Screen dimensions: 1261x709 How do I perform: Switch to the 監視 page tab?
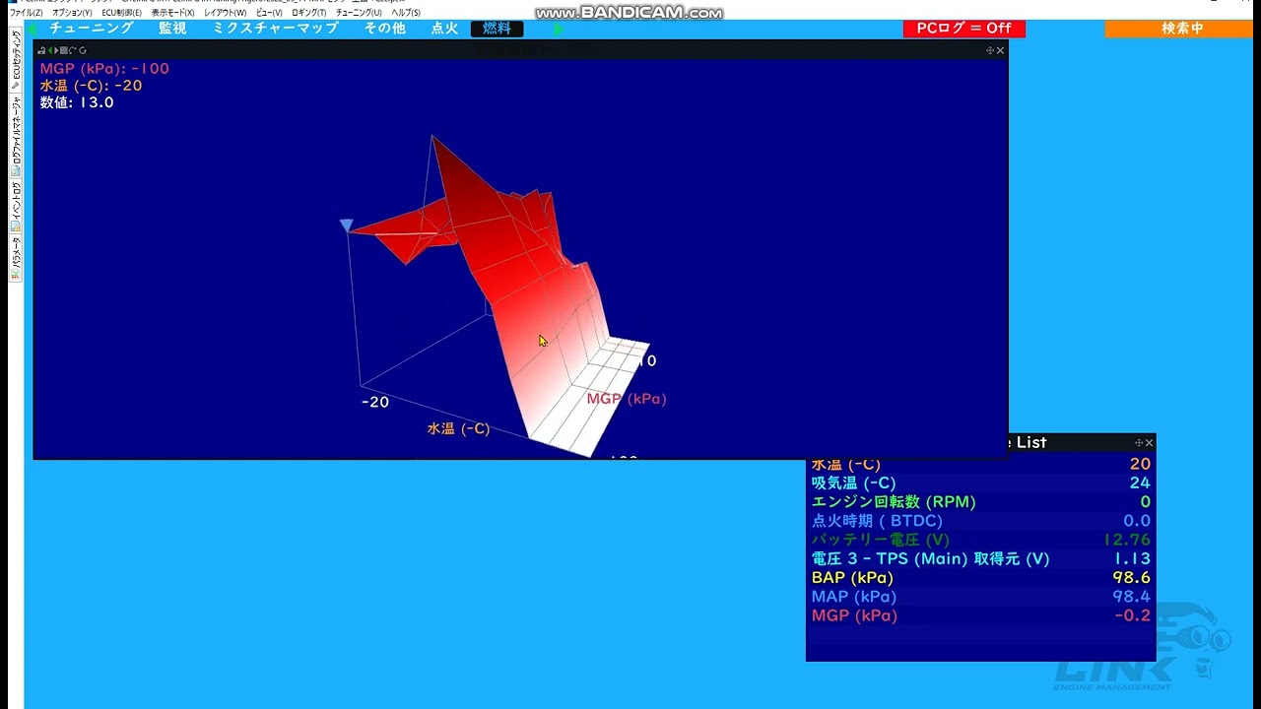click(172, 29)
